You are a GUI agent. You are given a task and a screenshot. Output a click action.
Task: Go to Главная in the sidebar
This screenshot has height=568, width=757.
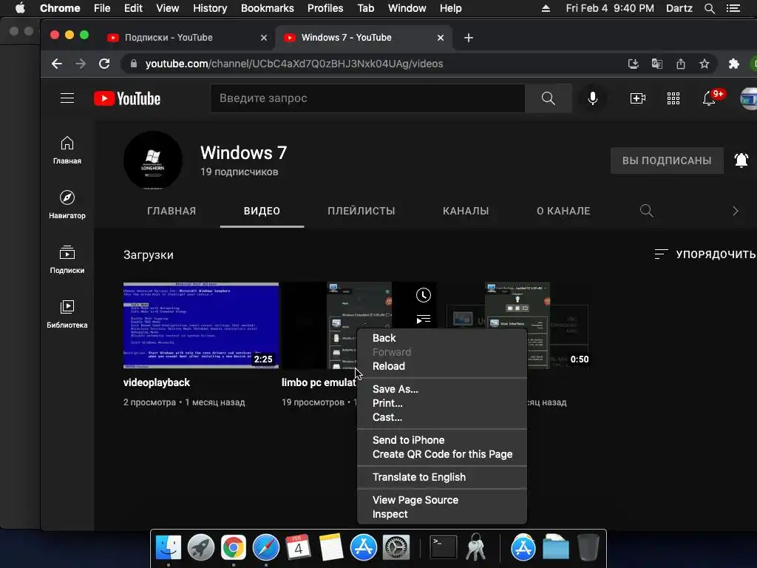[x=67, y=150]
